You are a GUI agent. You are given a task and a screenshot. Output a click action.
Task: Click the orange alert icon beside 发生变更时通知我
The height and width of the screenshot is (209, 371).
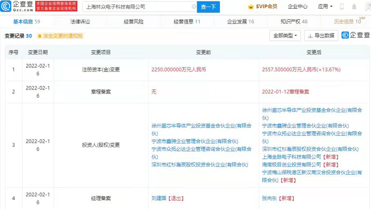(39, 36)
